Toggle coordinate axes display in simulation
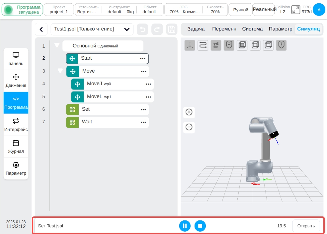This screenshot has height=234, width=327. click(190, 45)
